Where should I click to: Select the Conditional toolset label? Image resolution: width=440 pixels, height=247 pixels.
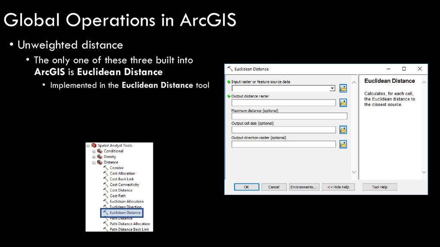113,151
